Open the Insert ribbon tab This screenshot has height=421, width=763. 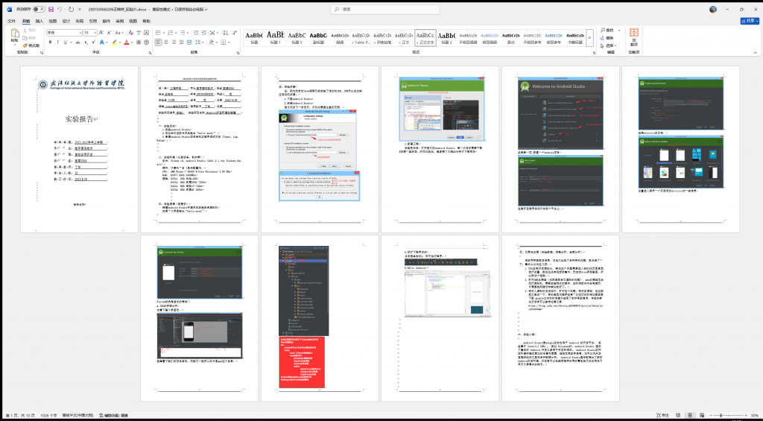(40, 21)
